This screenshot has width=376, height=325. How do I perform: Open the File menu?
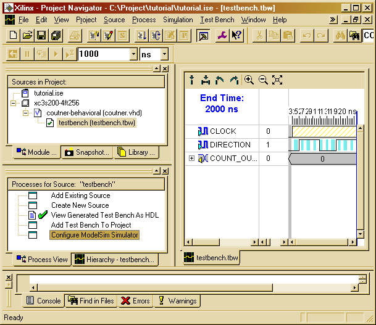click(x=23, y=20)
